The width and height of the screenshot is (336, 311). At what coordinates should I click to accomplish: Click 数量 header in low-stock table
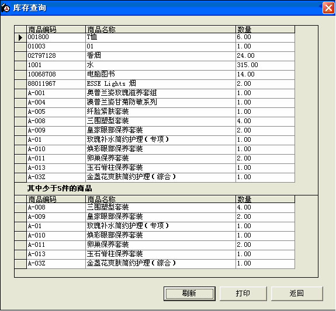pos(265,200)
